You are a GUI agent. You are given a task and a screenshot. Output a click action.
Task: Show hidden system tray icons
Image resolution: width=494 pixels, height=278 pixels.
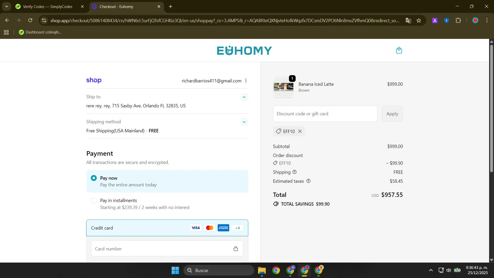[431, 270]
